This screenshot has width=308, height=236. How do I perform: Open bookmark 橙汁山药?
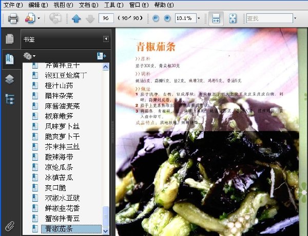(59, 85)
